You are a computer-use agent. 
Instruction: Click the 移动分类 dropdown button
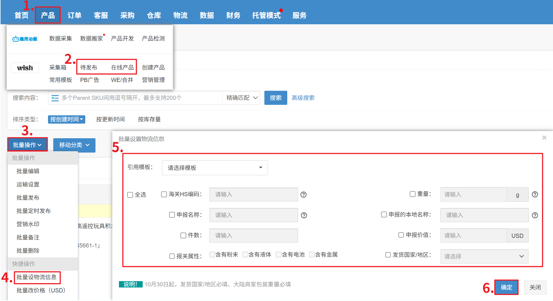coord(74,145)
